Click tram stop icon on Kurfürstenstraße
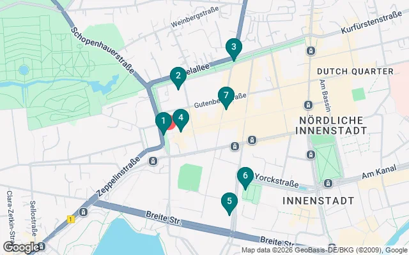 click(311, 50)
